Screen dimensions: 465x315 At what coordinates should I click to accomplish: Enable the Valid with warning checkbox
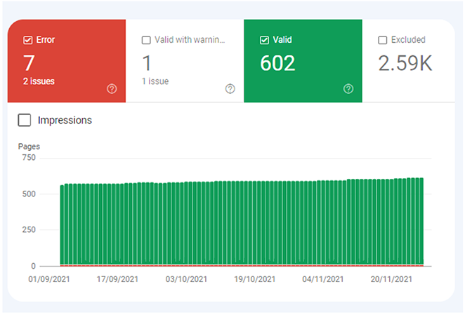[146, 40]
